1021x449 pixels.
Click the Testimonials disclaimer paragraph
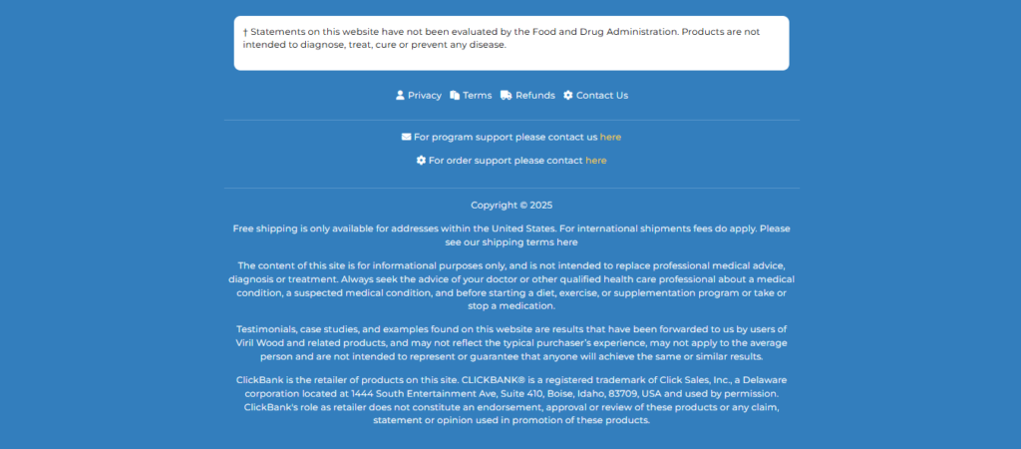coord(511,343)
